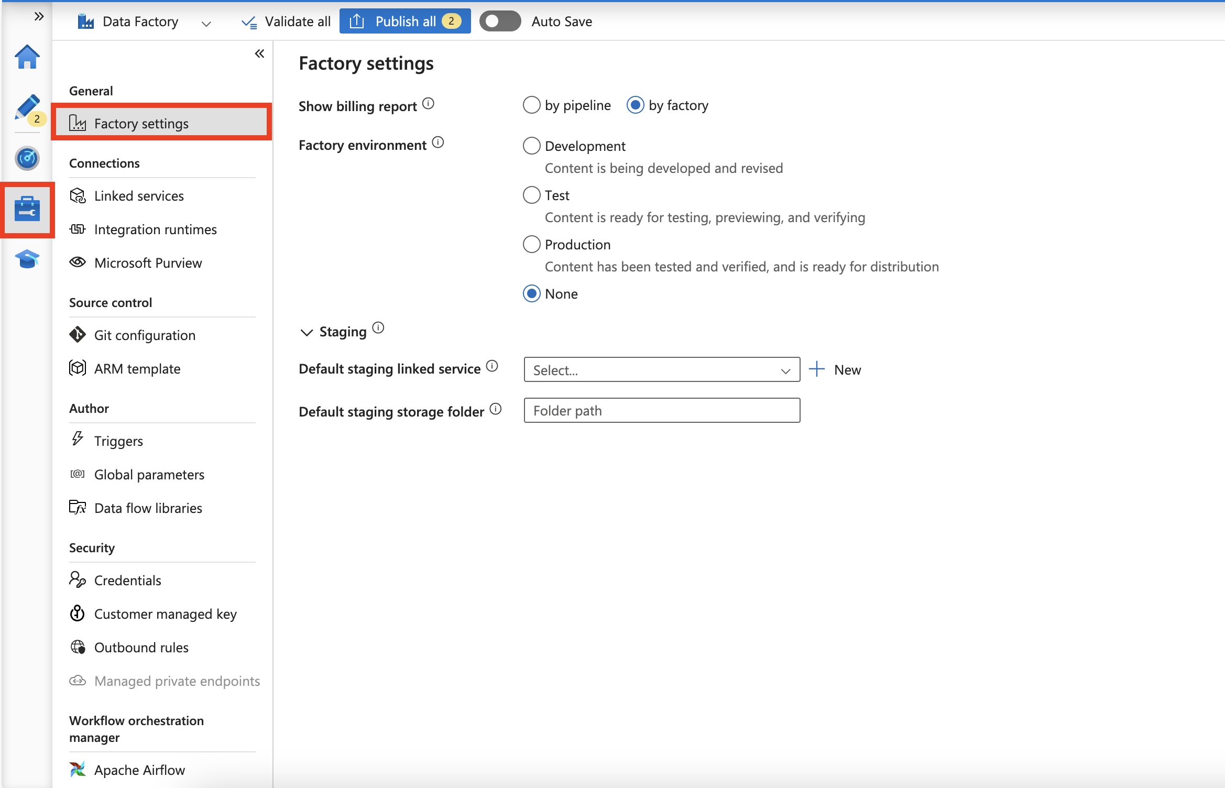The height and width of the screenshot is (788, 1225).
Task: Click the learn/graduation cap icon
Action: click(x=27, y=260)
